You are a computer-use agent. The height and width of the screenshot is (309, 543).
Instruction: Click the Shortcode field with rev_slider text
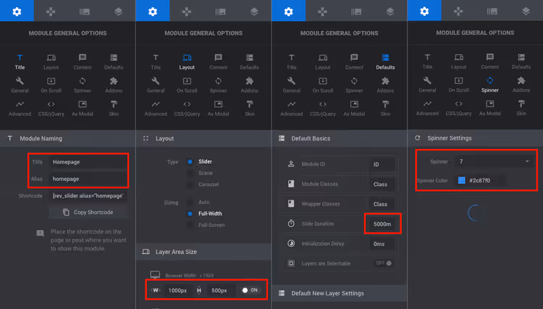[88, 195]
